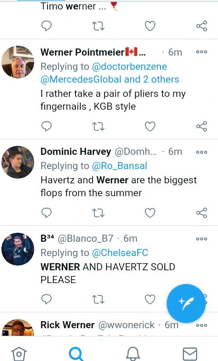Reply to Werner Pointmeier's tweet

46,126
